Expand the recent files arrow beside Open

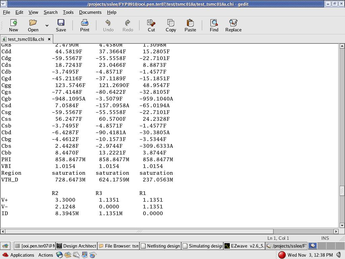pos(47,26)
